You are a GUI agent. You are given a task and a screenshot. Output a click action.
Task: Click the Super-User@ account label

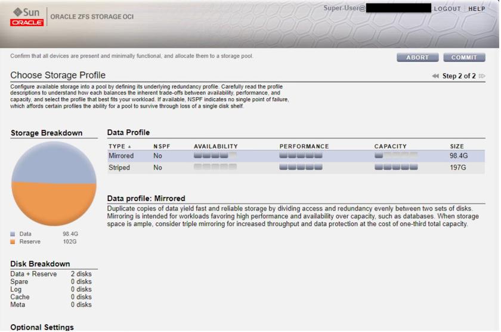[345, 8]
